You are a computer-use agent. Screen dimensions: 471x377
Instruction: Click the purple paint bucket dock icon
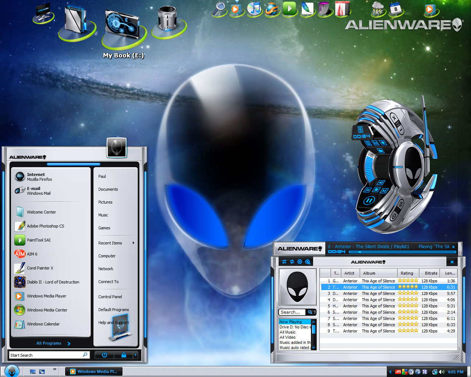(325, 8)
